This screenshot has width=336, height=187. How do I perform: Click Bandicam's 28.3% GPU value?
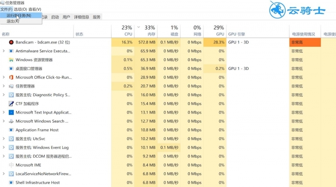pos(215,42)
